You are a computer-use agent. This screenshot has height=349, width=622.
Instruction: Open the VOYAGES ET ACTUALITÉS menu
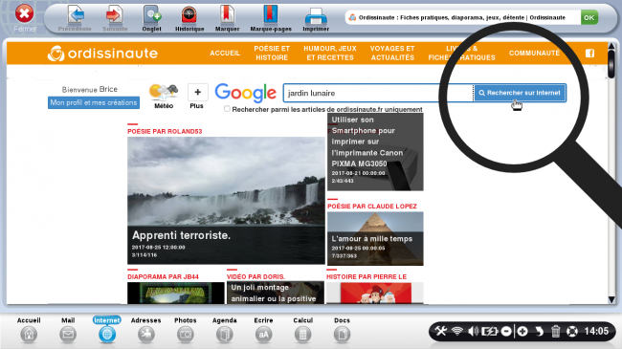[392, 54]
